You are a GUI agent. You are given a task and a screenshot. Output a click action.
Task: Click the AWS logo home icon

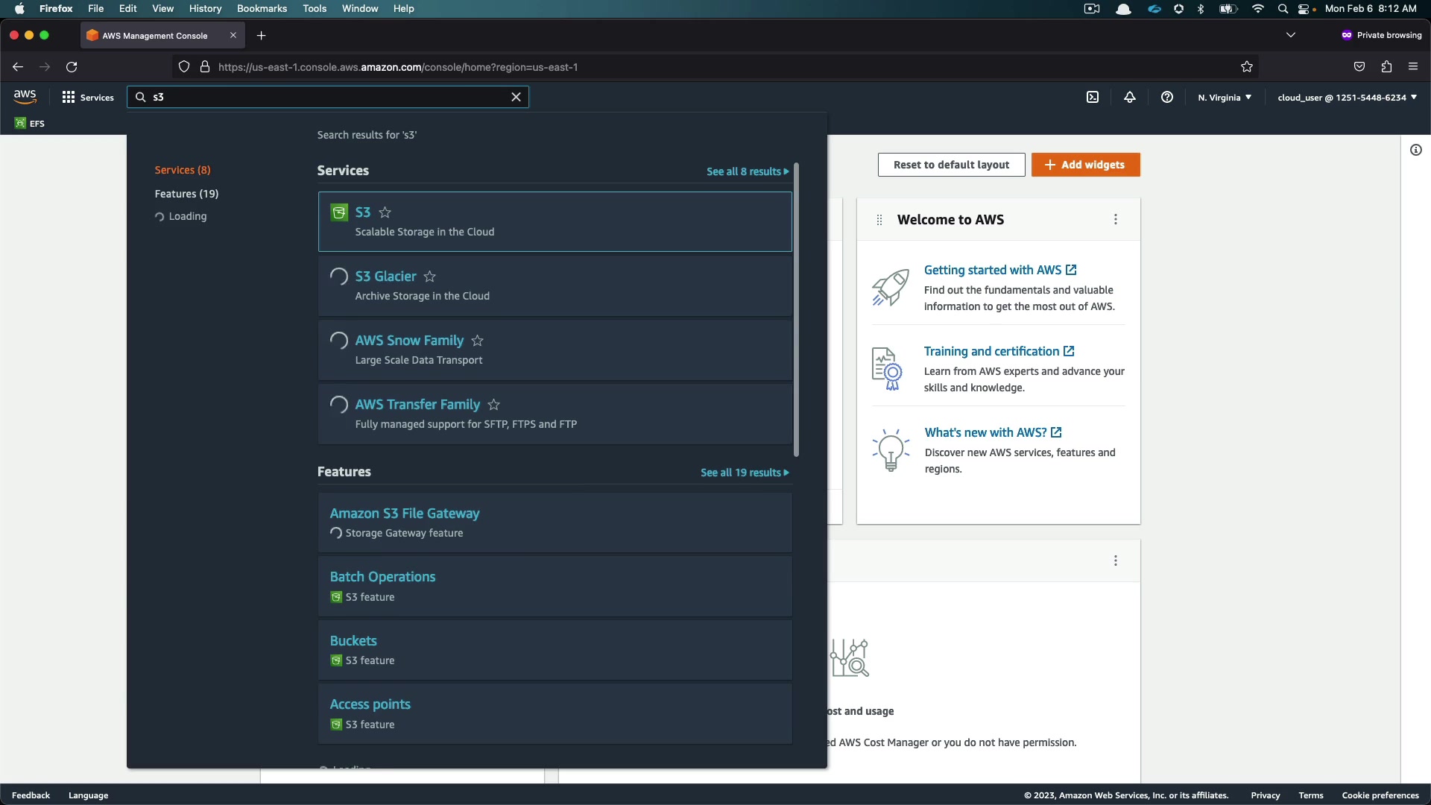click(25, 97)
